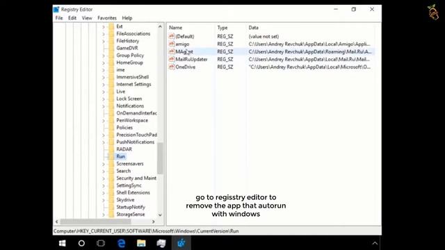Open the Edit menu
445x250 pixels.
pos(72,18)
